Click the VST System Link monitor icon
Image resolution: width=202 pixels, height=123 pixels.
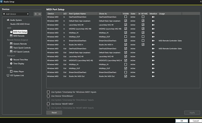point(8,76)
